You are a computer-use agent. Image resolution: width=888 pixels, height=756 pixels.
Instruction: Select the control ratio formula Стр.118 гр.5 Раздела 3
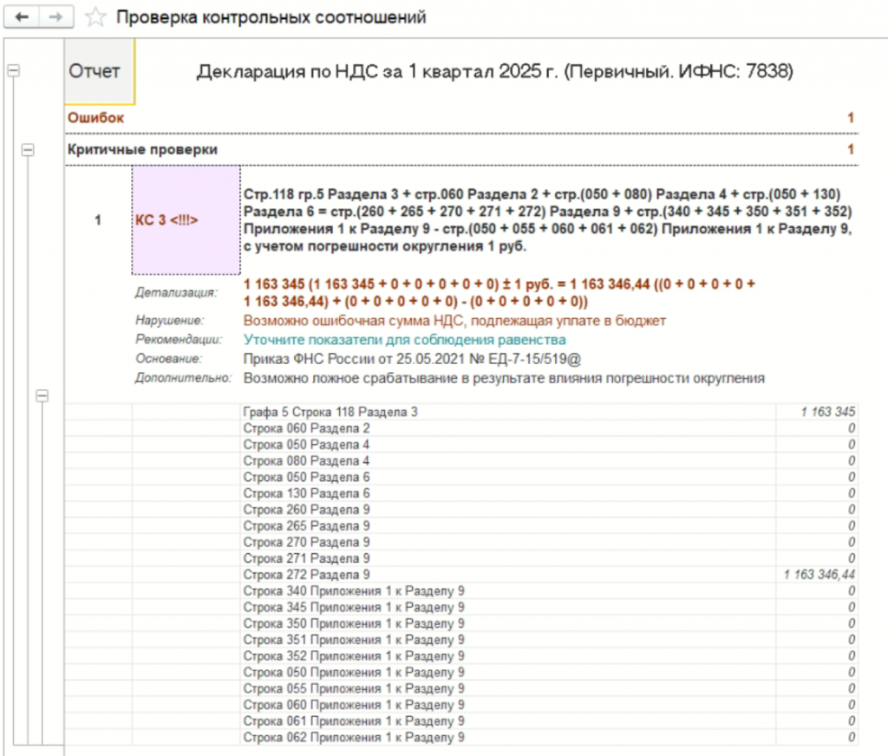click(x=548, y=220)
